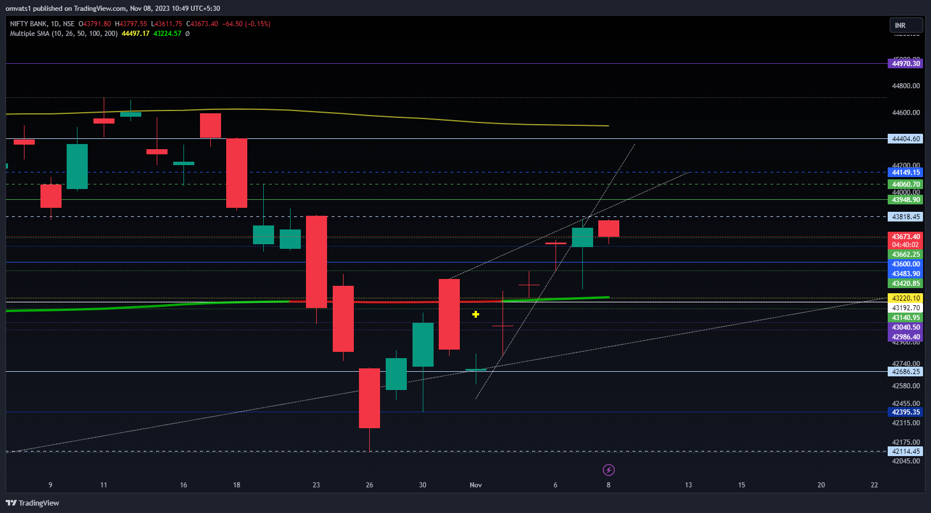
Task: Click date 30 on the time axis
Action: (x=423, y=485)
